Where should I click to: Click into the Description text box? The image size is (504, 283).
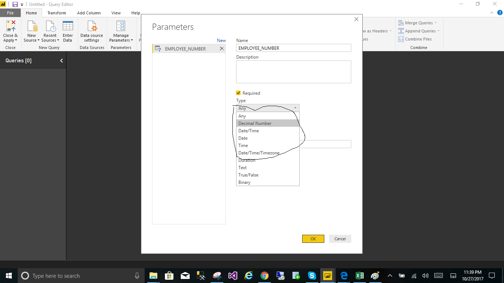(x=294, y=72)
